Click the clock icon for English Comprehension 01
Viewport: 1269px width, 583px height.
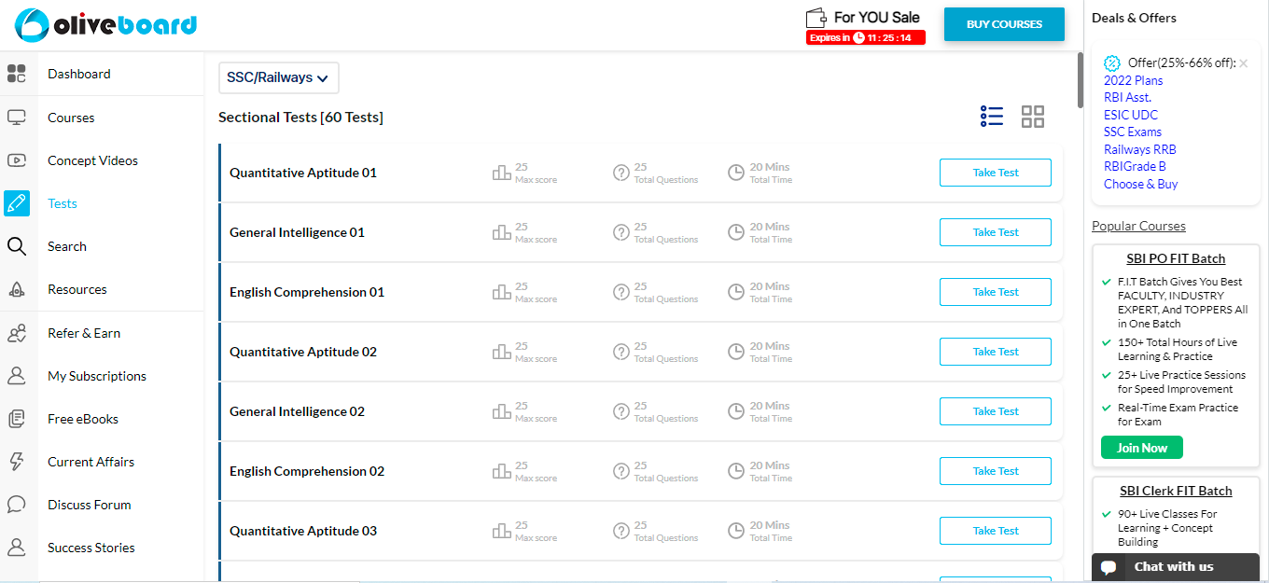point(736,292)
